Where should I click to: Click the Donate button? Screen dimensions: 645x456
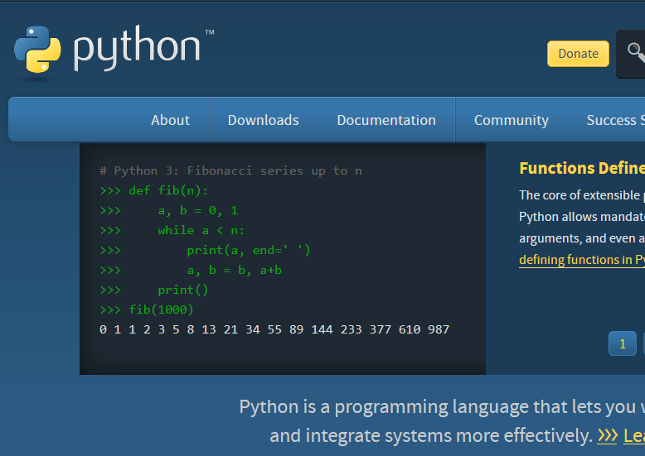pyautogui.click(x=578, y=54)
